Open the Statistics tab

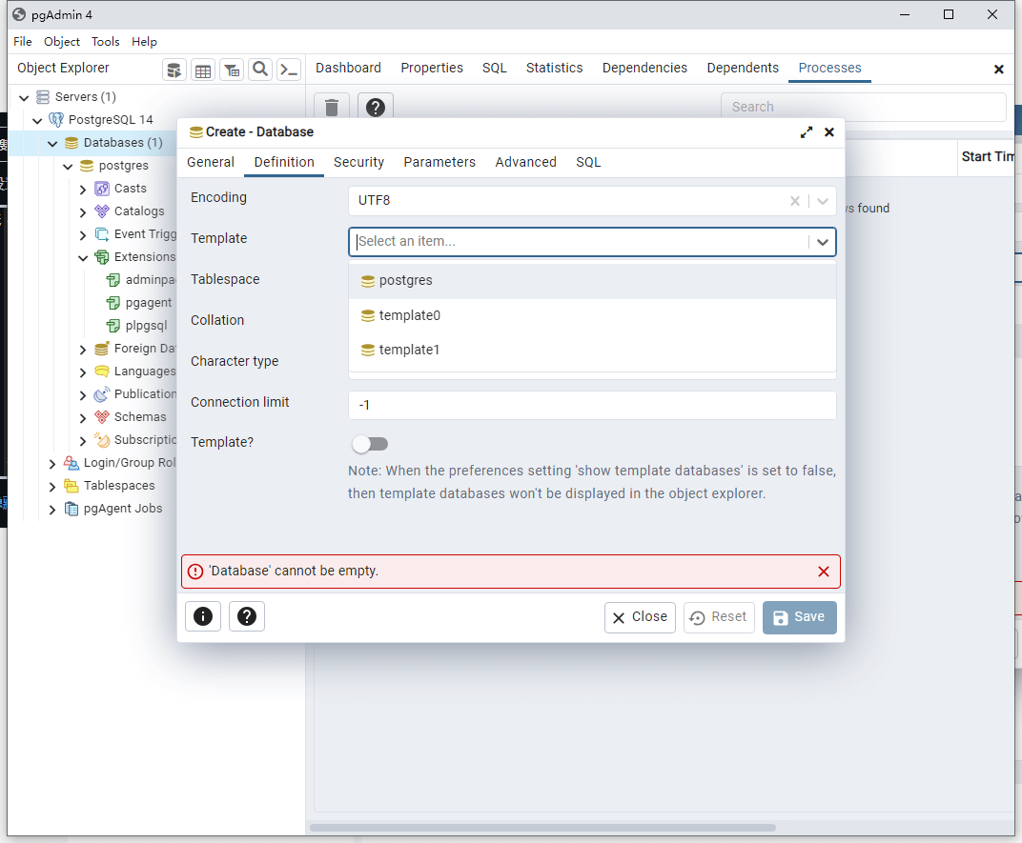coord(554,68)
